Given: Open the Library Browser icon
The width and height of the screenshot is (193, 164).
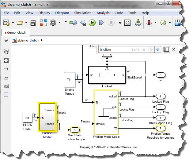Looking at the screenshot, I should 43,23.
